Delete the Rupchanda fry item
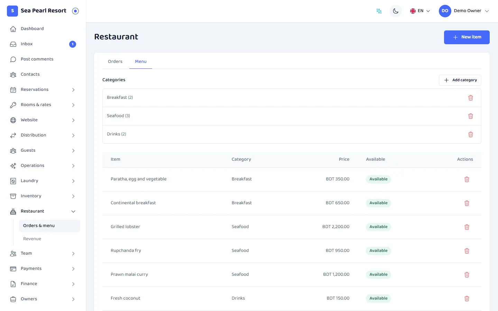 467,251
